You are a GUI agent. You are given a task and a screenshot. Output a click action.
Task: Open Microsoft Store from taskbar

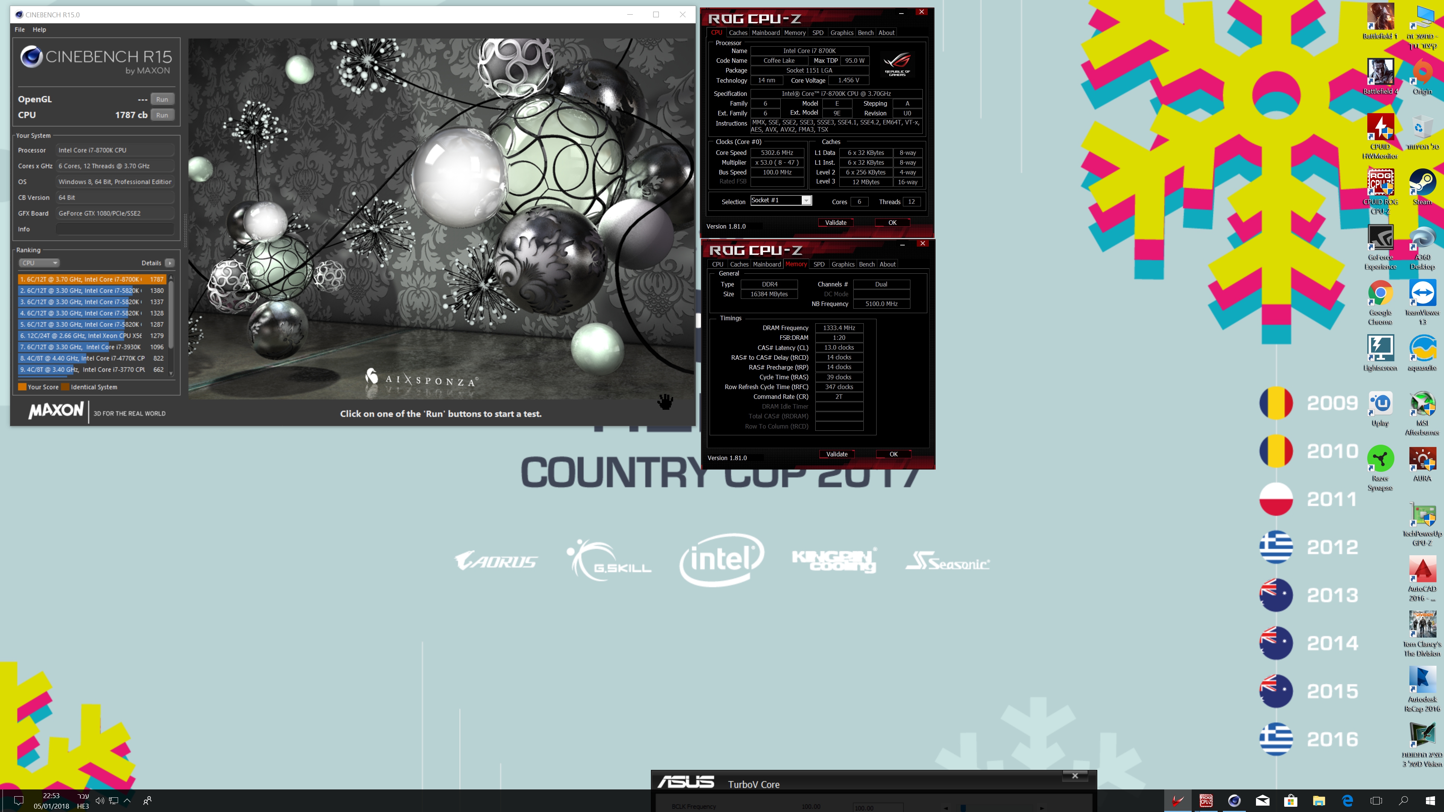(1291, 800)
